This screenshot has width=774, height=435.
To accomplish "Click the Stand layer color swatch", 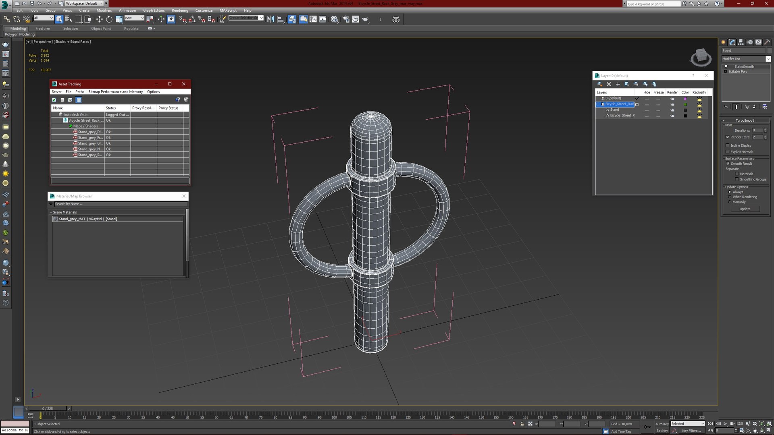I will [x=685, y=110].
